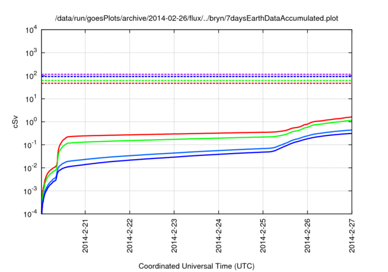Click the 10^1 y-axis tick label
This screenshot has height=272, width=388.
(31, 98)
